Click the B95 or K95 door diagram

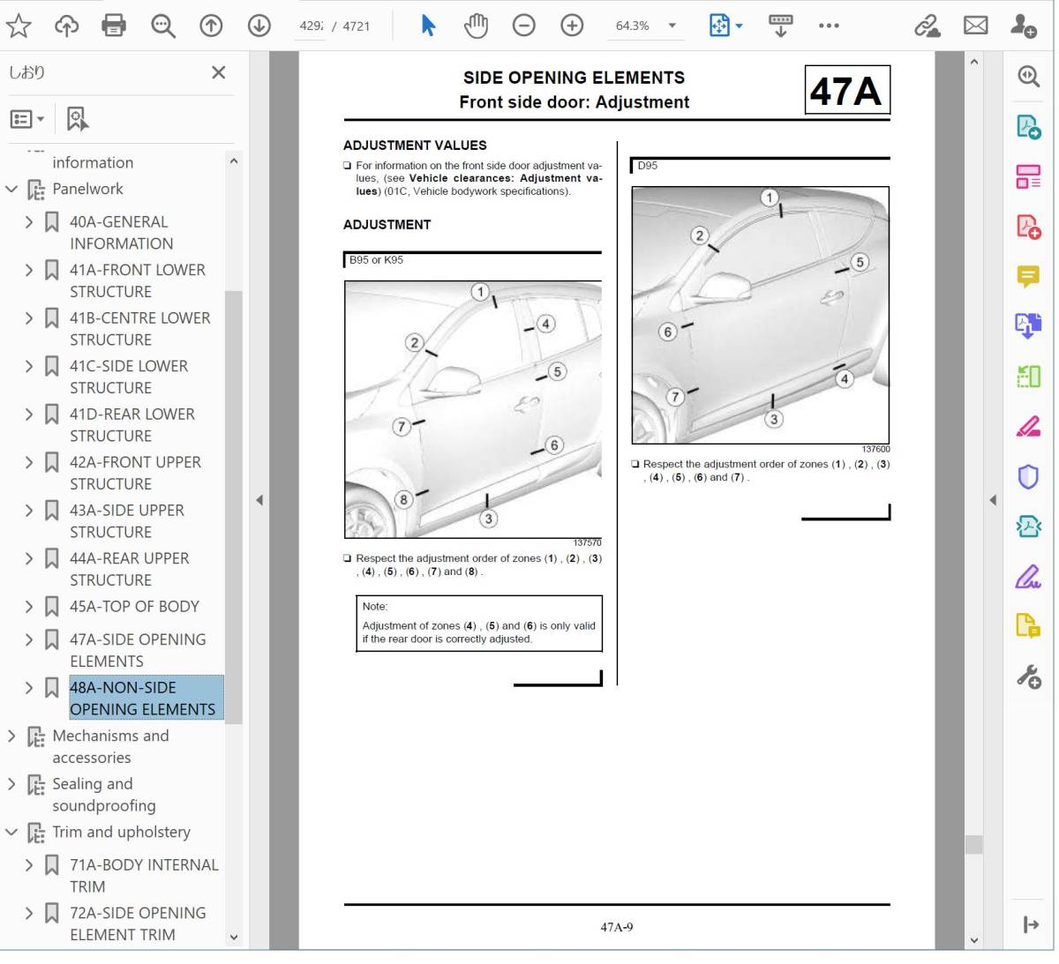point(473,409)
